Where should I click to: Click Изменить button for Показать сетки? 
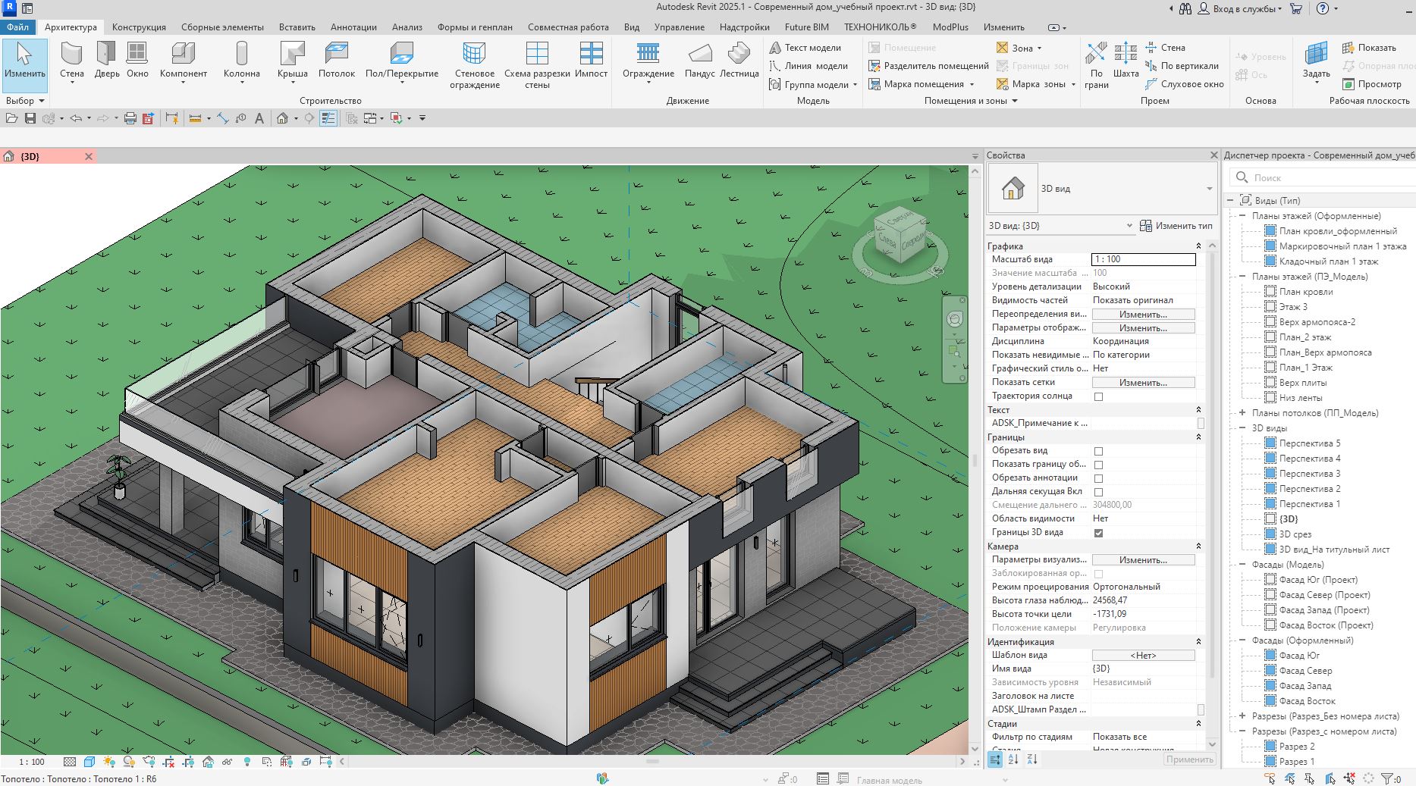[1143, 383]
